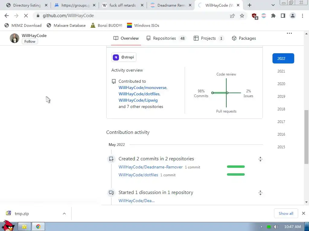Viewport: 309px width, 231px height.
Task: Toggle the browser side panel icon
Action: coord(283,16)
